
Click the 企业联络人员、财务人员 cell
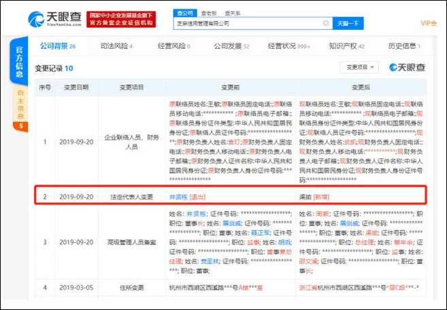(x=132, y=142)
